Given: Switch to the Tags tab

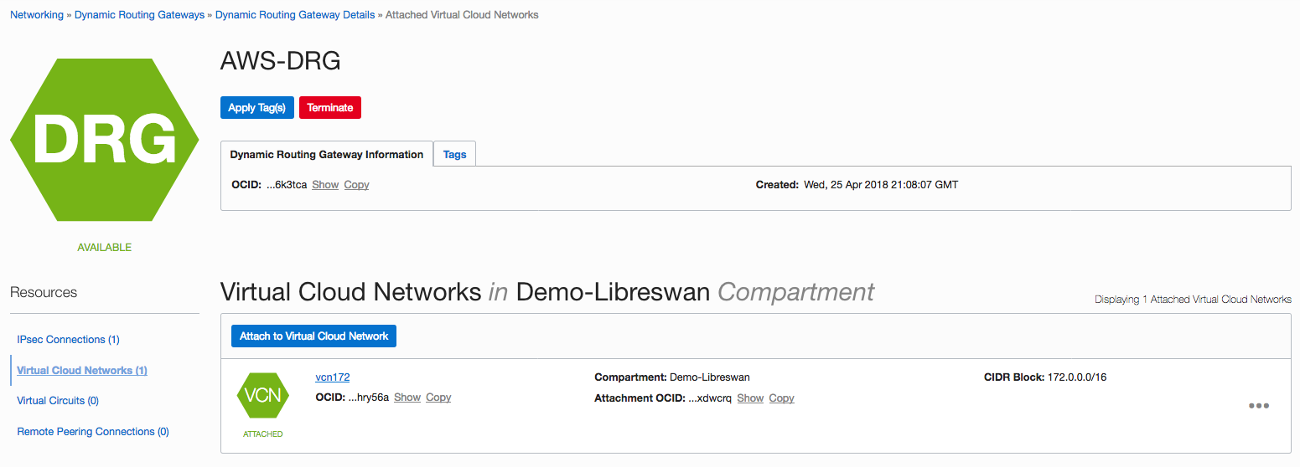Looking at the screenshot, I should pos(455,154).
